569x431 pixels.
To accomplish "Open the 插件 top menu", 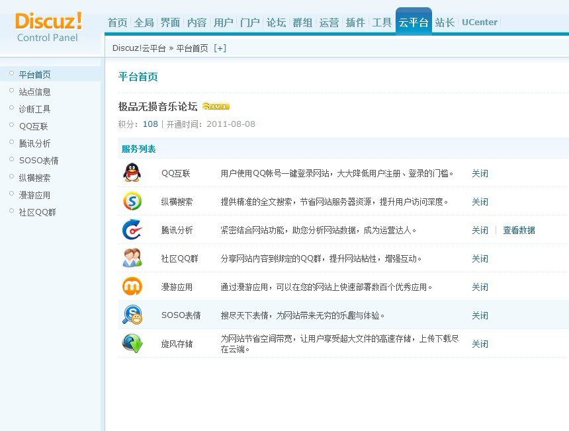I will click(356, 22).
